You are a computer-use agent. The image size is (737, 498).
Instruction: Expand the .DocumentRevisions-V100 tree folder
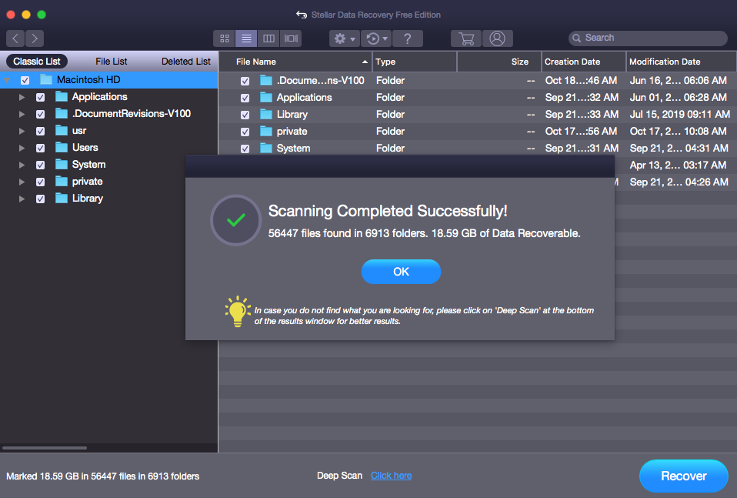pyautogui.click(x=22, y=114)
